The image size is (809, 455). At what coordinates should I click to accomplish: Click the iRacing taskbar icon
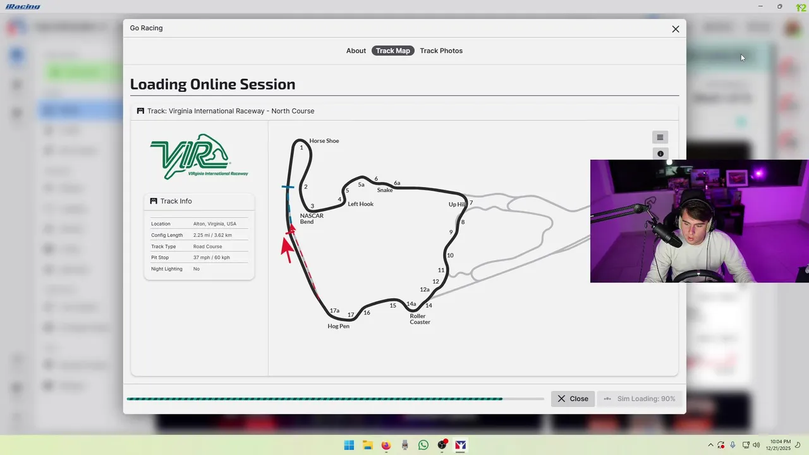(461, 445)
